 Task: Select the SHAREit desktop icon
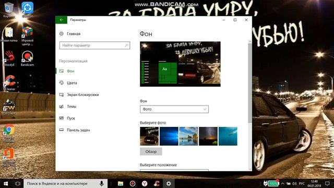[27, 9]
